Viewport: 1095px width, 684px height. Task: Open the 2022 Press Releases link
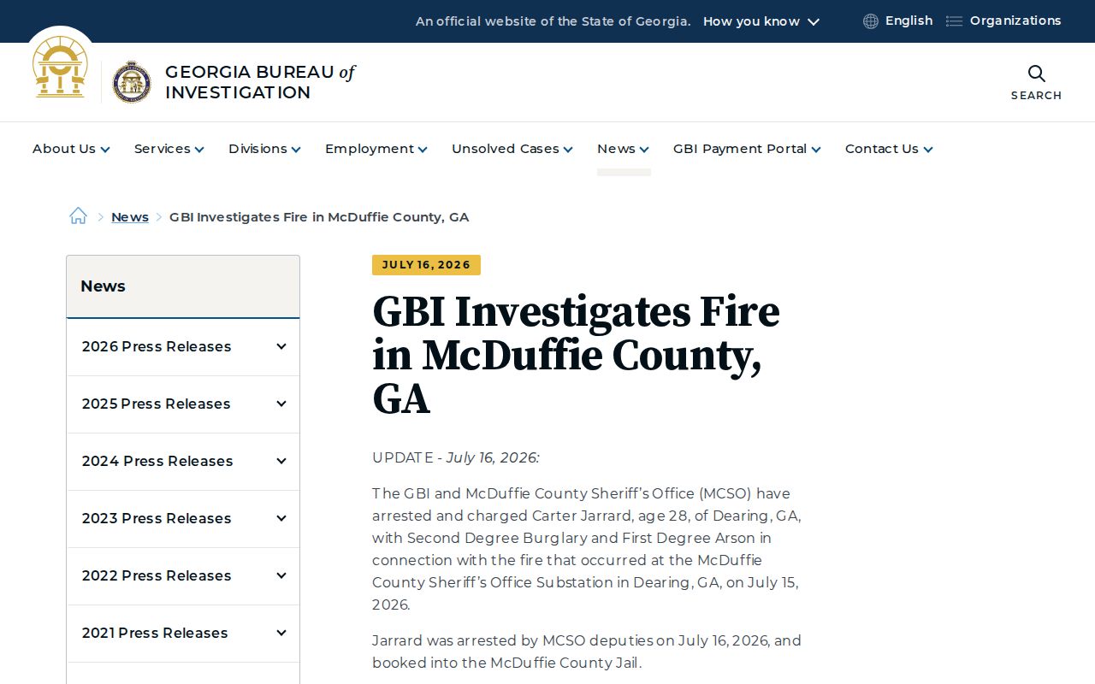point(157,575)
